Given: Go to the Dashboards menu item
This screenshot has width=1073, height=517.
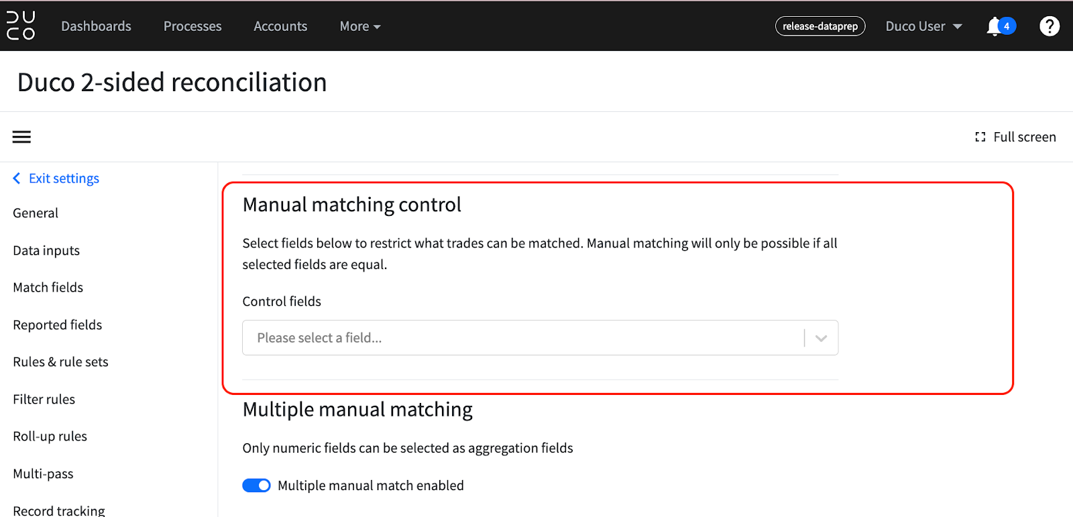Looking at the screenshot, I should [x=96, y=25].
